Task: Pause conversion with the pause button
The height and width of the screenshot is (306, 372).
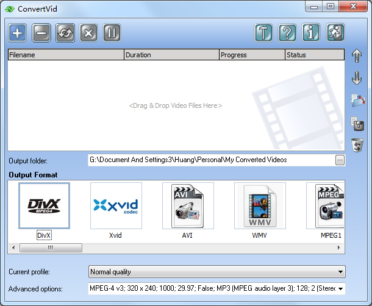Action: pos(112,33)
